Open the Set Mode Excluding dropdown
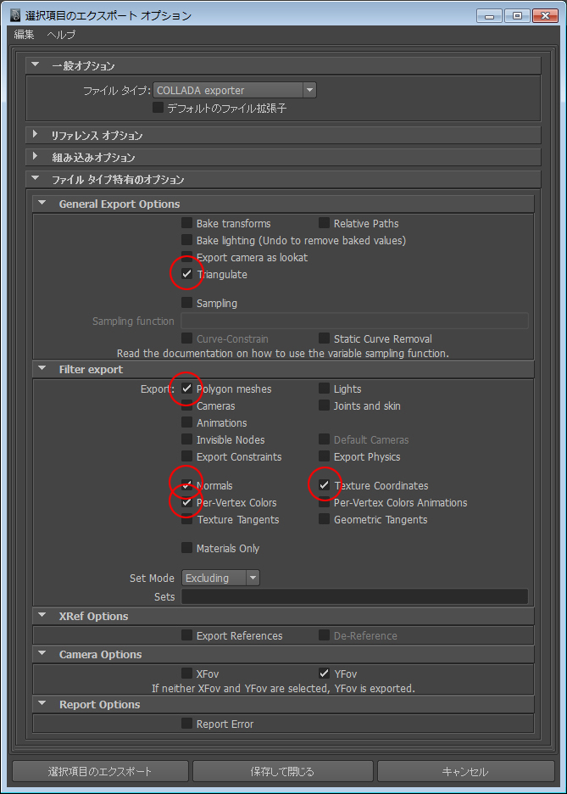This screenshot has width=567, height=794. click(220, 578)
